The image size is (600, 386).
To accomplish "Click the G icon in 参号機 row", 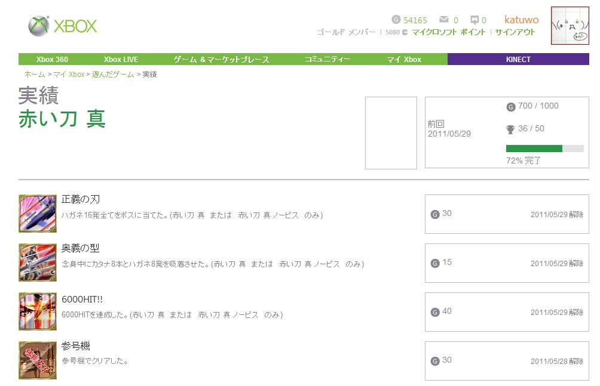I will point(435,361).
